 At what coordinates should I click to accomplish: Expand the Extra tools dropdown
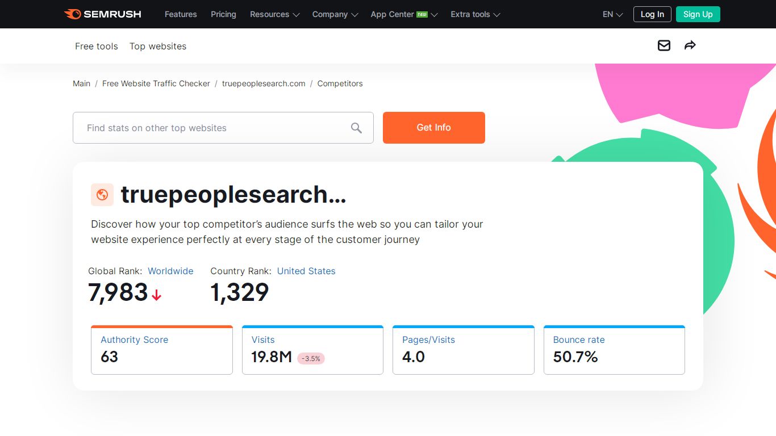475,14
